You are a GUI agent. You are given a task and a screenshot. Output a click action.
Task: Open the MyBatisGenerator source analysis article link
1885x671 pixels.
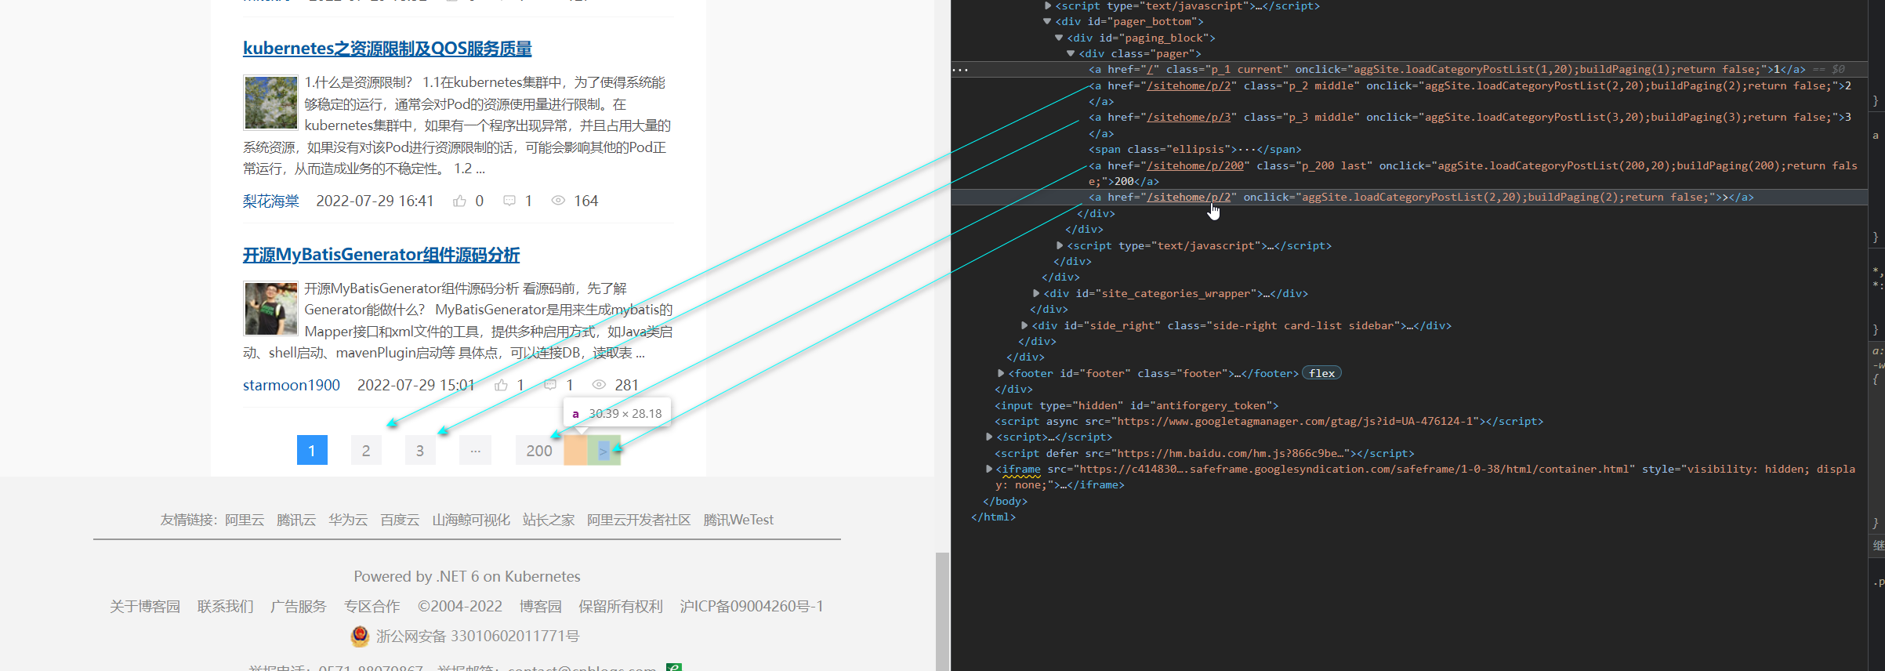tap(381, 255)
